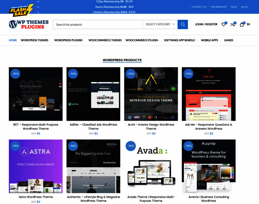Click the -95% badge on Astra theme
Viewport: 259px width, 204px height.
click(x=15, y=146)
